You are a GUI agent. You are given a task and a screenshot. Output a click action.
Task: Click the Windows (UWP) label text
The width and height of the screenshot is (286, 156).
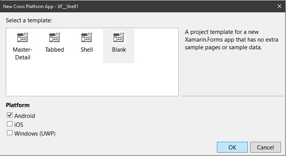(35, 133)
